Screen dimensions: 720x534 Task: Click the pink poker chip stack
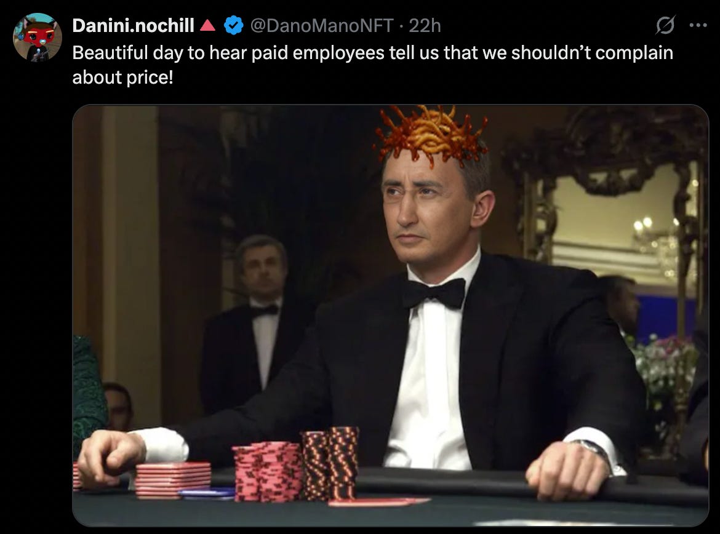(267, 471)
